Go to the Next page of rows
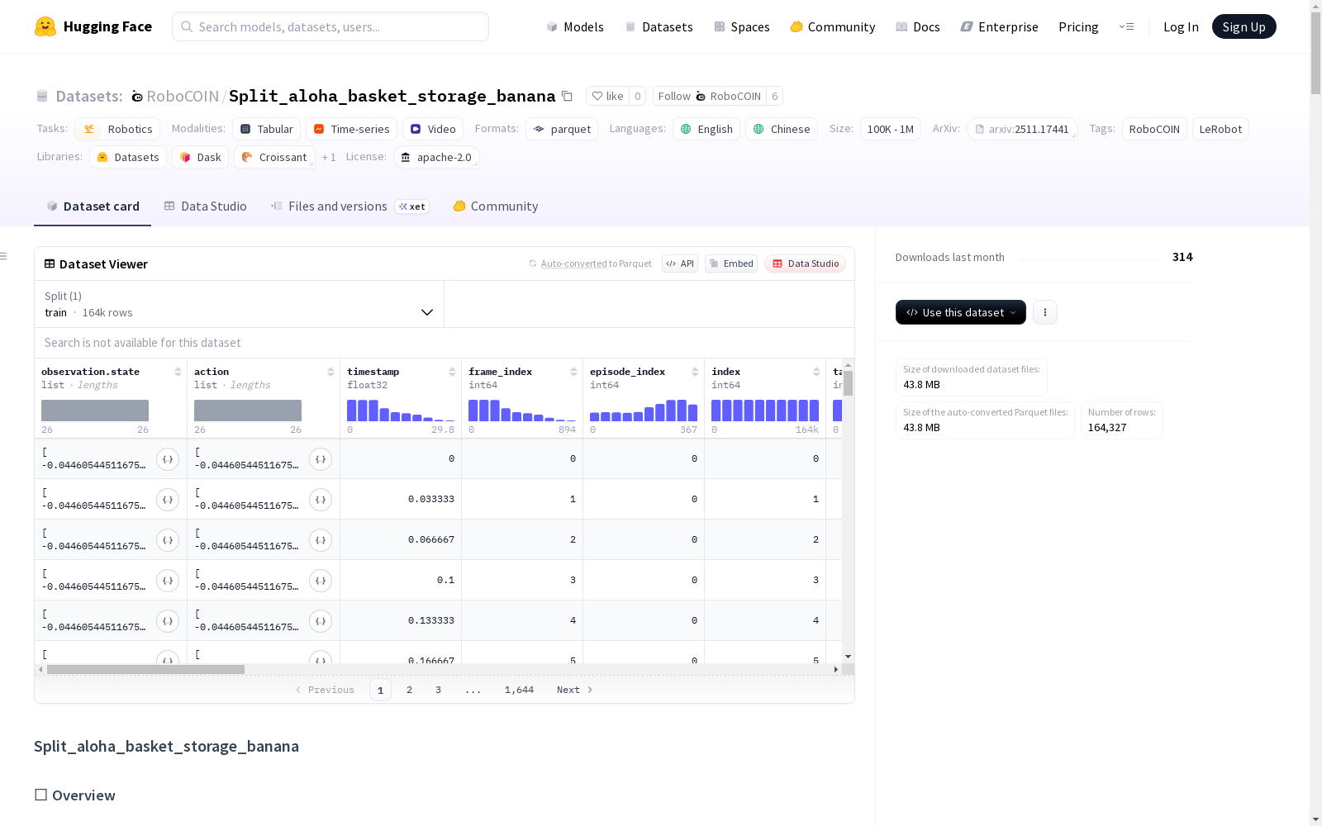Image resolution: width=1322 pixels, height=826 pixels. pos(575,690)
